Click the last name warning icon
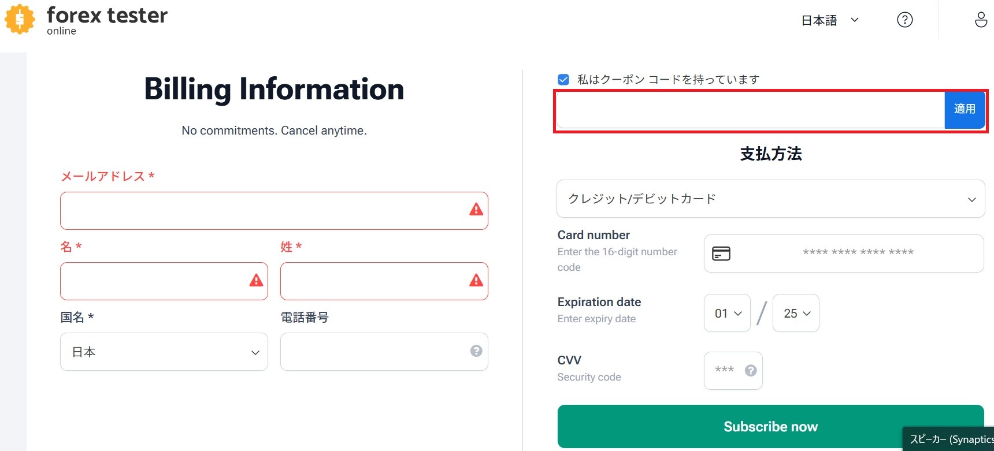The height and width of the screenshot is (451, 994). click(476, 281)
